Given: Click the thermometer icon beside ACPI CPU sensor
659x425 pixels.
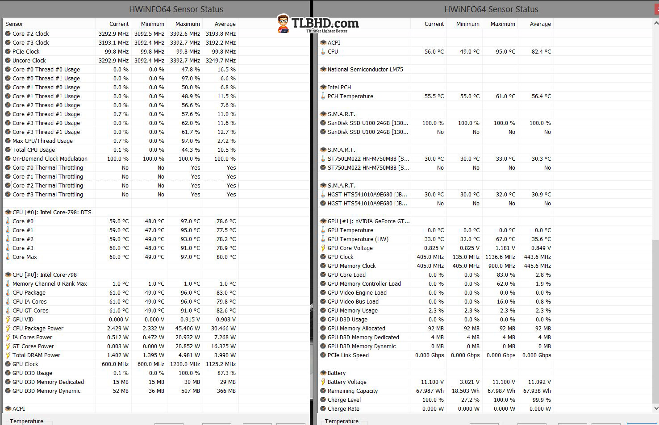Looking at the screenshot, I should click(x=323, y=51).
